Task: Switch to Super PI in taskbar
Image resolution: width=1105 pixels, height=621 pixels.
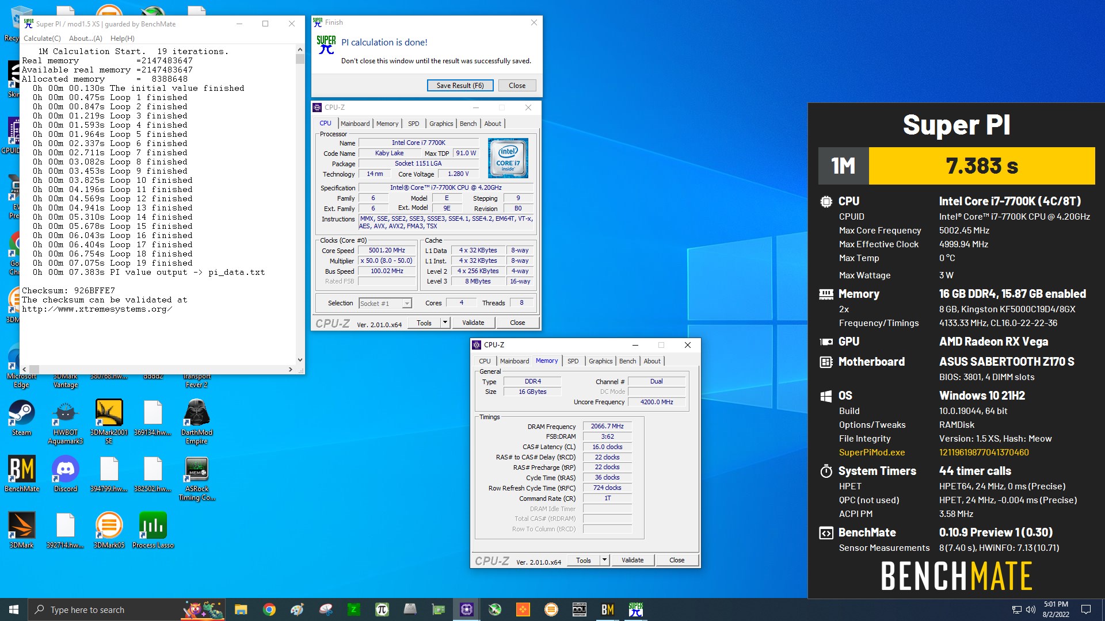Action: tap(636, 609)
